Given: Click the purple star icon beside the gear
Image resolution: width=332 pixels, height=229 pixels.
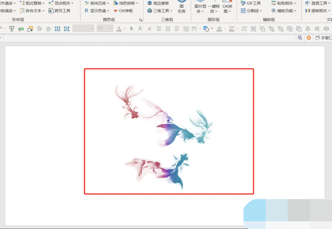Looking at the screenshot, I should click(300, 38).
